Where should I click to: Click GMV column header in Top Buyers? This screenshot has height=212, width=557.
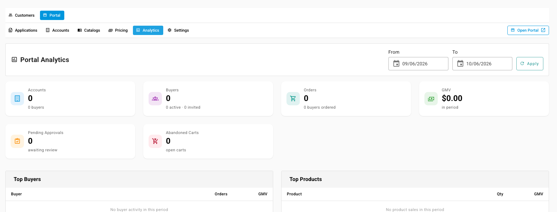tap(263, 194)
